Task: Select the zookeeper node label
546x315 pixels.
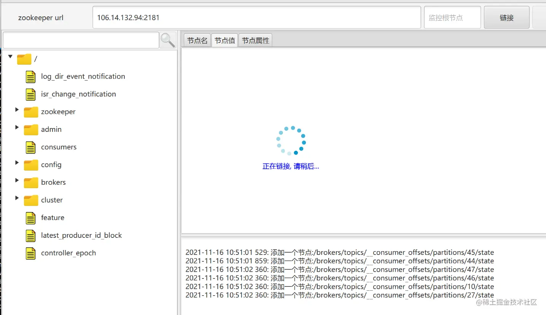Action: pos(58,112)
